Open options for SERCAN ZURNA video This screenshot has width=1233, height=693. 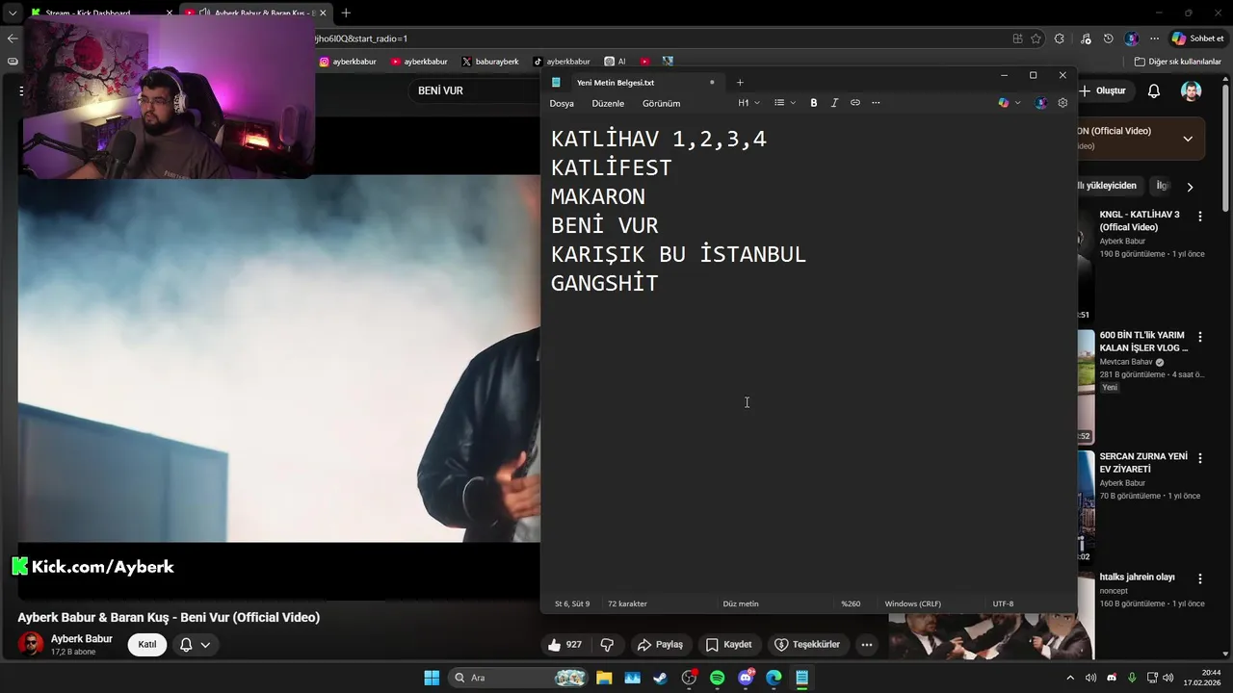point(1200,458)
